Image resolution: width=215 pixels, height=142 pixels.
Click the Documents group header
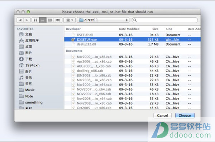click(x=74, y=51)
